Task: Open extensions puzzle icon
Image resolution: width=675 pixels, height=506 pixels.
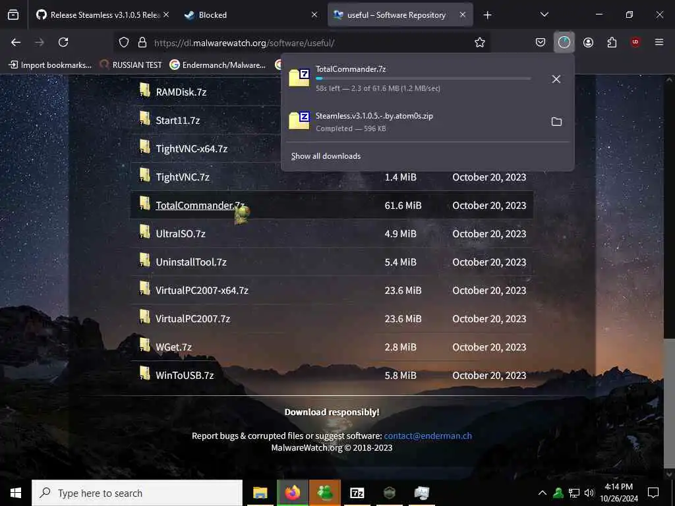Action: pos(612,42)
